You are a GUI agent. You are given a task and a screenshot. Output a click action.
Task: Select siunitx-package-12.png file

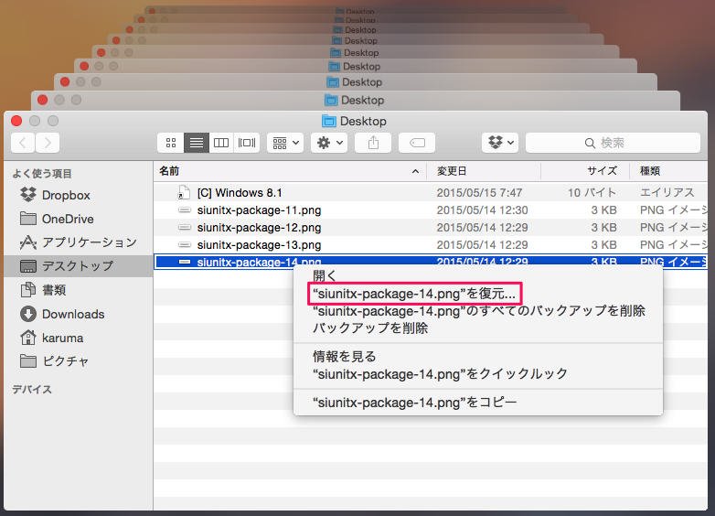[x=431, y=228]
